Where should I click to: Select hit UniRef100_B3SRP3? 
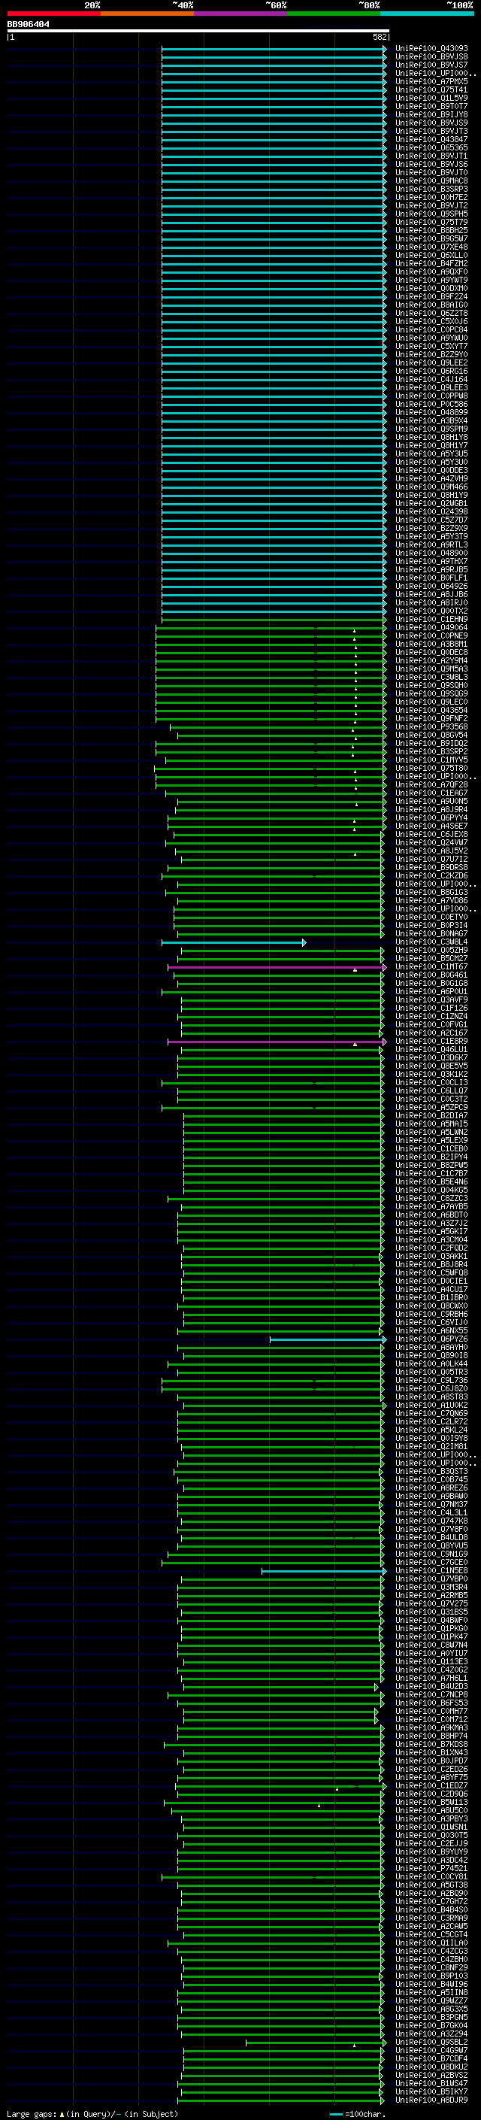click(431, 190)
